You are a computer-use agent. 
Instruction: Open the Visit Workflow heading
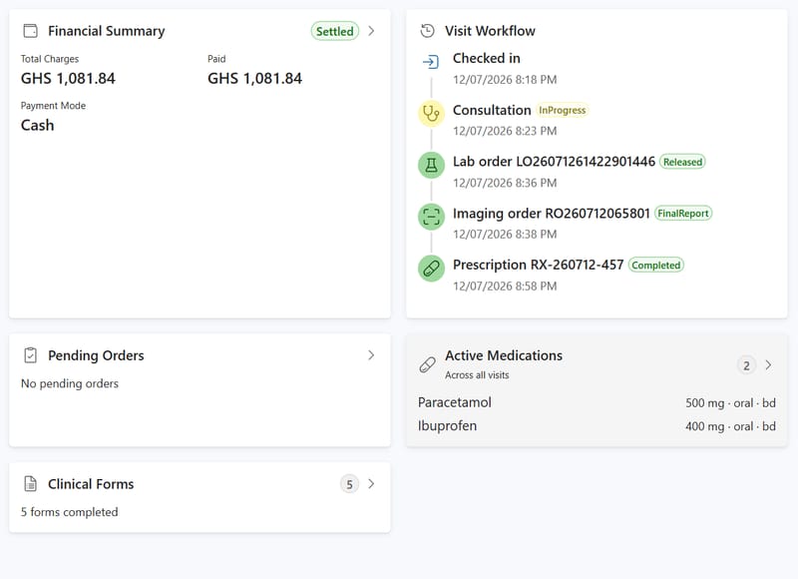[490, 31]
